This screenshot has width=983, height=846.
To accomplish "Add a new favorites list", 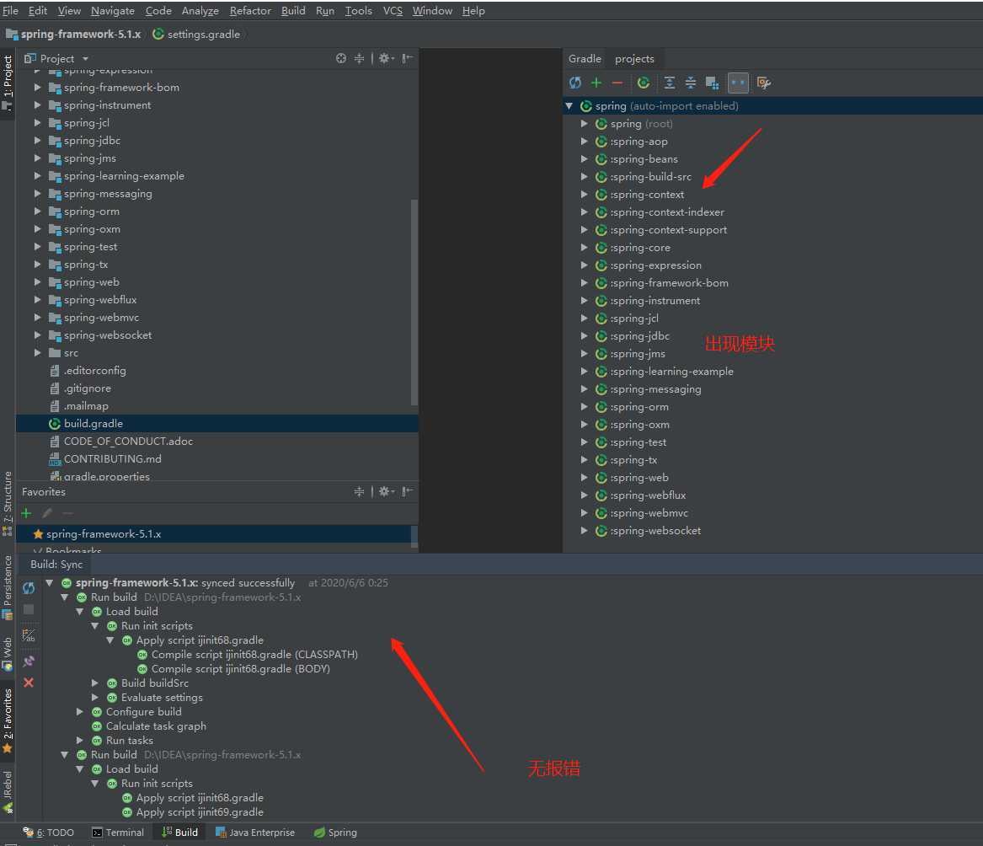I will click(26, 513).
